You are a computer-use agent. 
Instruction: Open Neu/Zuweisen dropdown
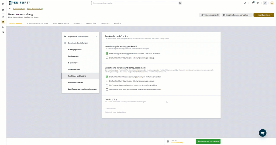264,15
